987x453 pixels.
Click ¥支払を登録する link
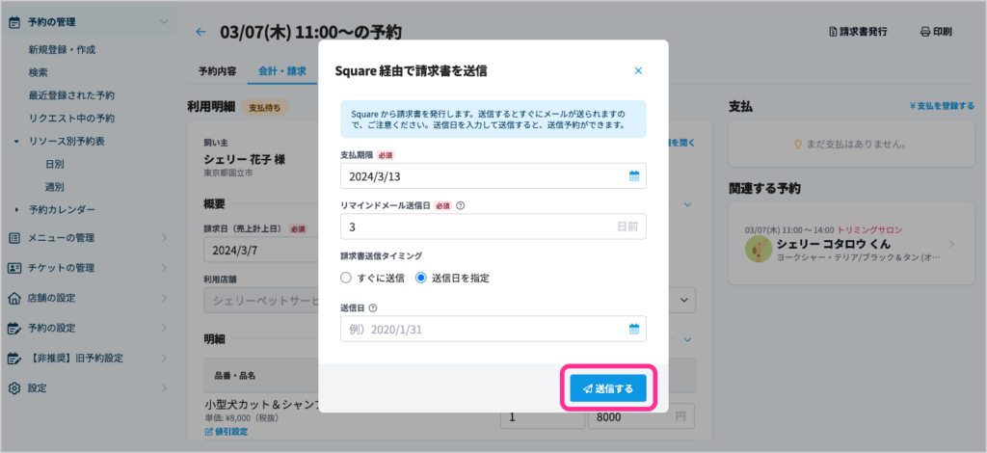[x=942, y=106]
